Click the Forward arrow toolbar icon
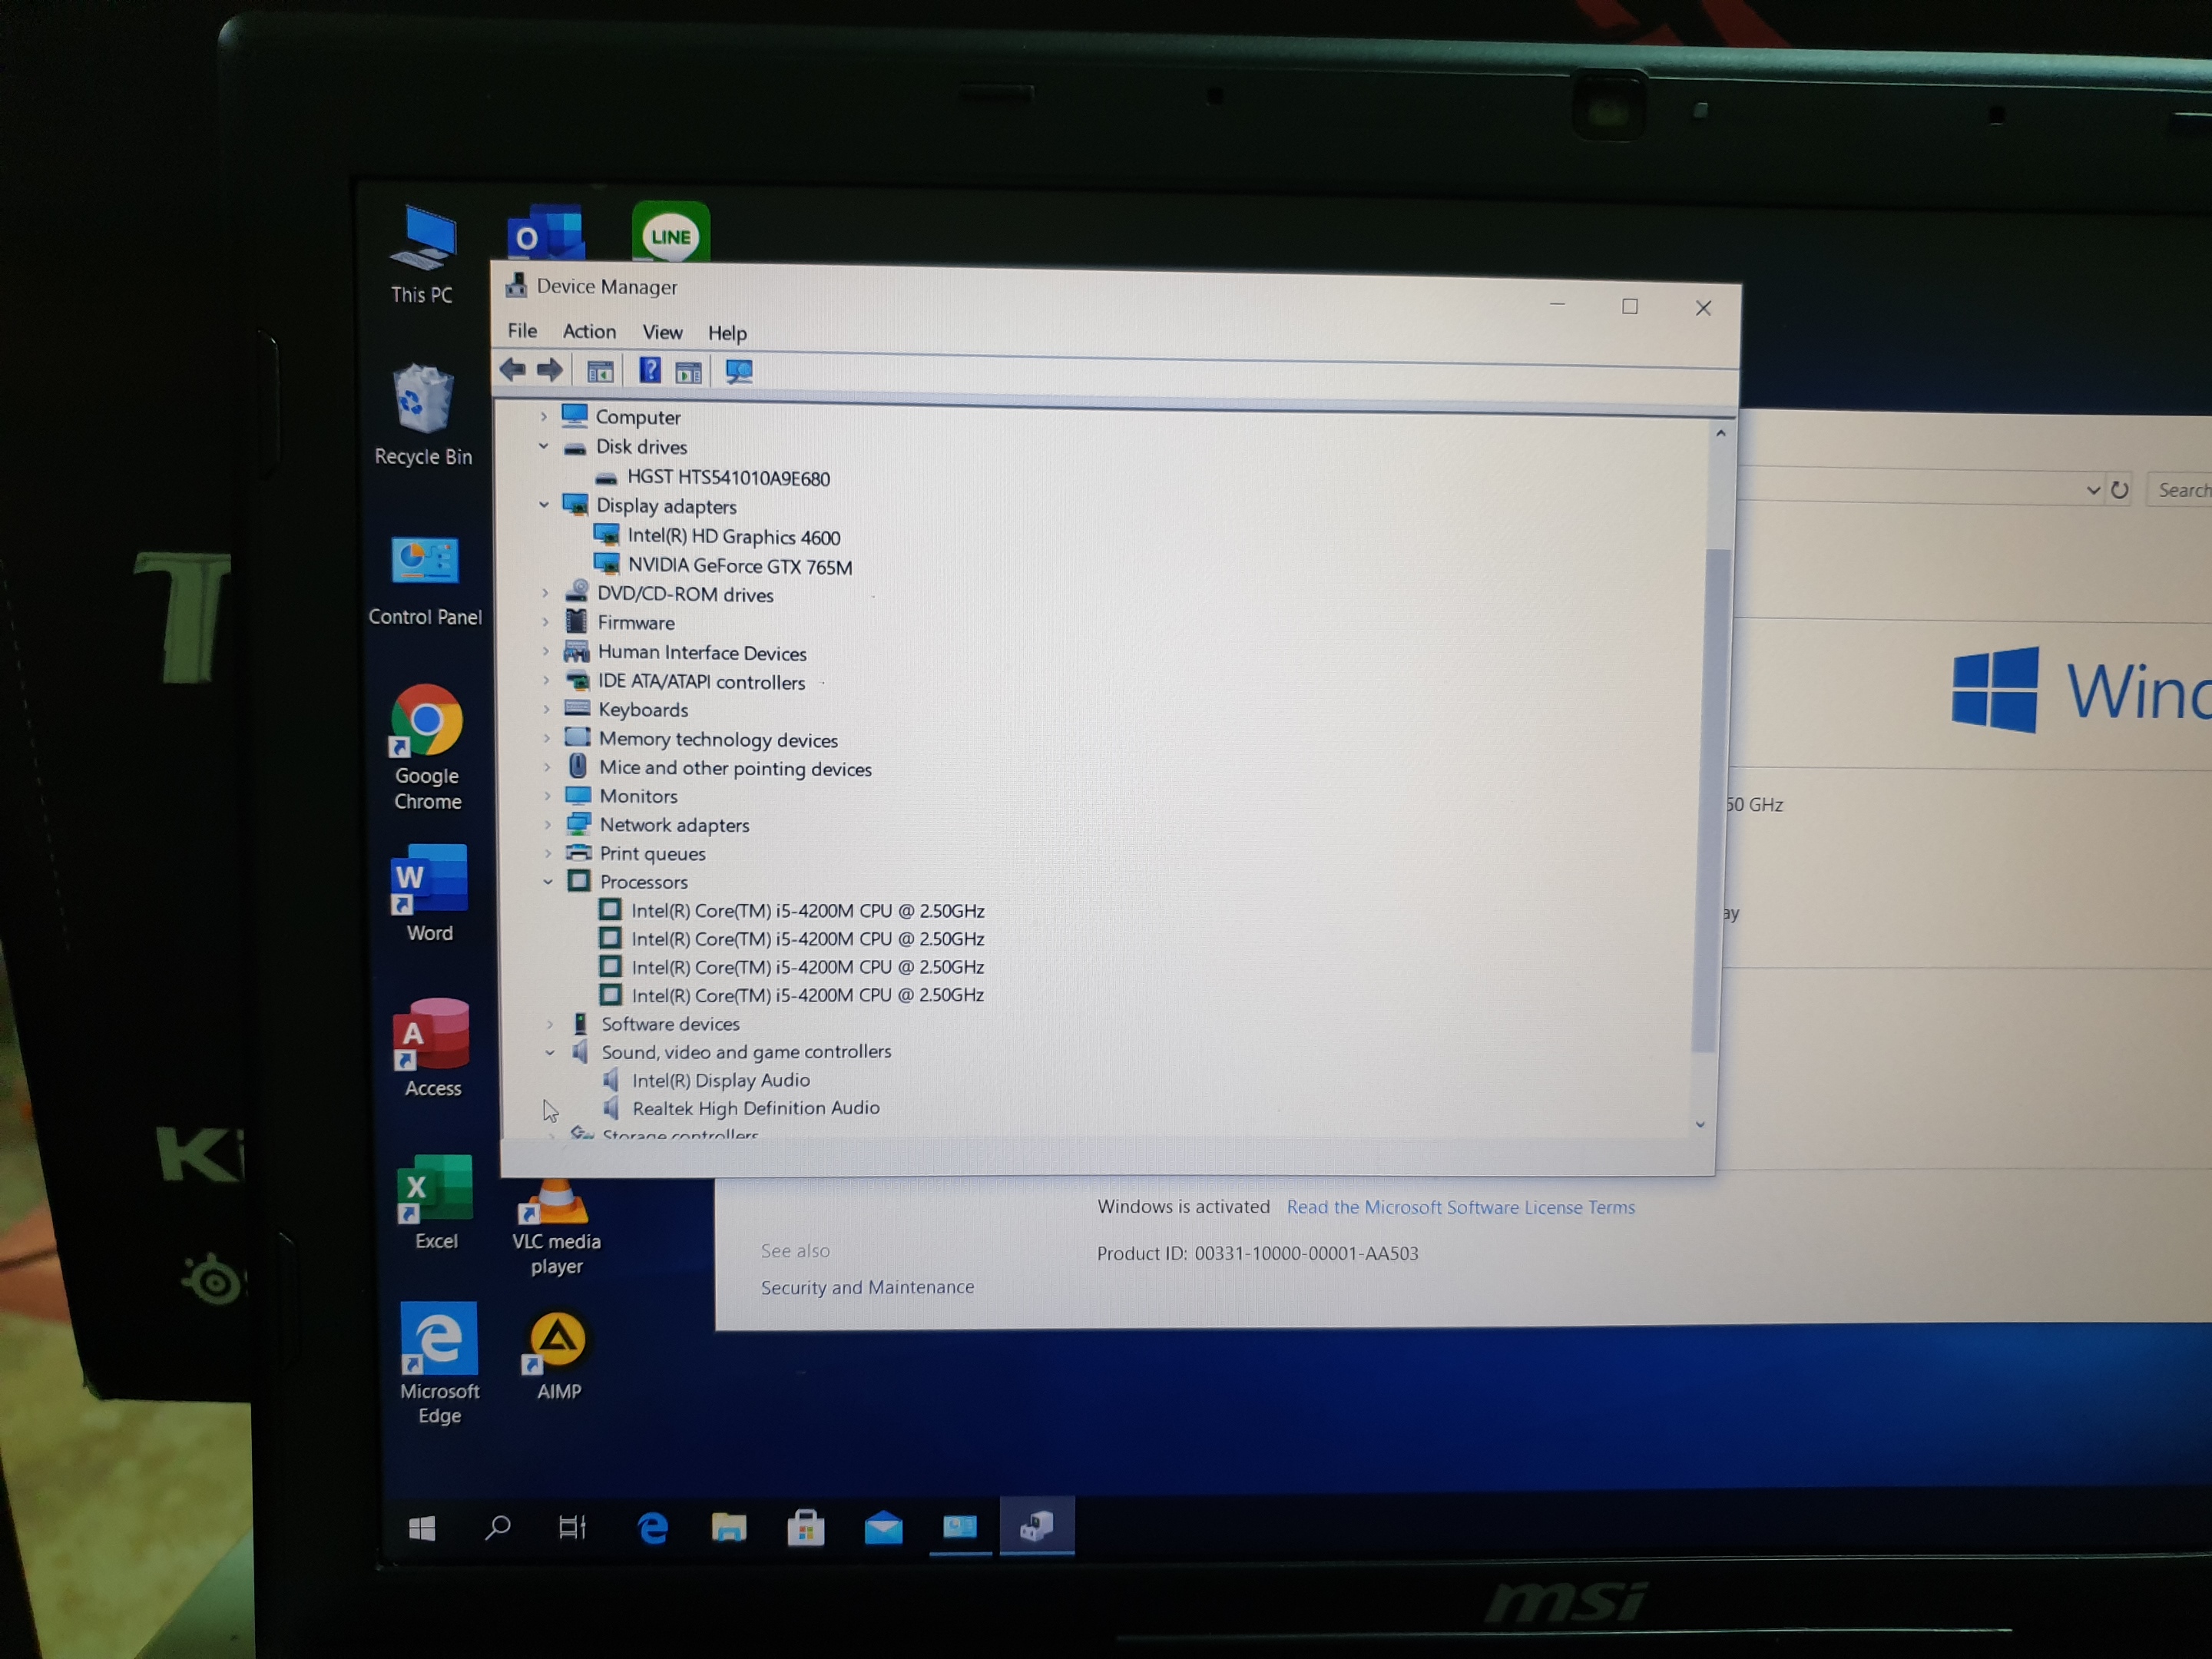 [550, 371]
